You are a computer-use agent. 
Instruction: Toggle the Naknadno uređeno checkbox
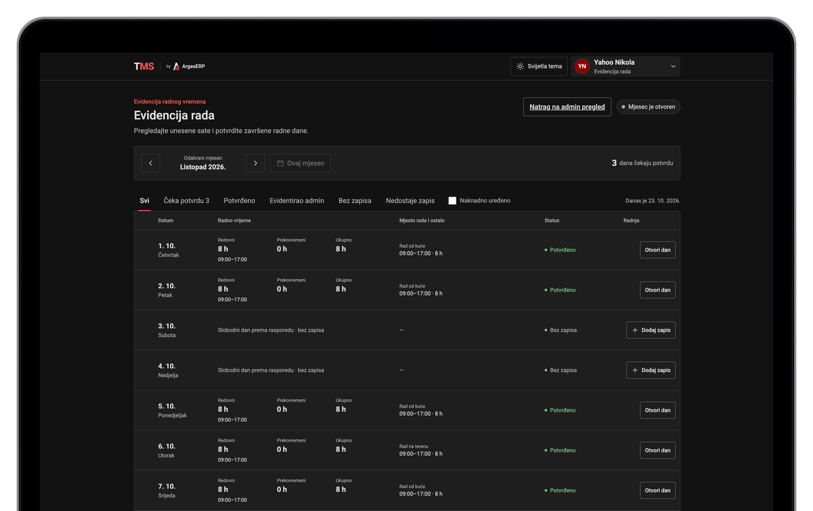pyautogui.click(x=452, y=201)
